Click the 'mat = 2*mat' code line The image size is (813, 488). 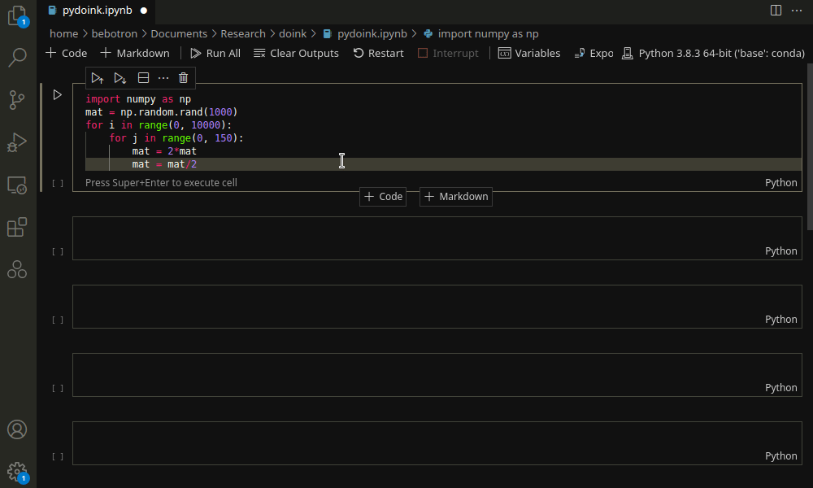(164, 151)
